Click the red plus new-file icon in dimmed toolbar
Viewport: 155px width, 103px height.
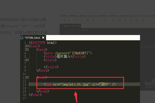[64, 20]
